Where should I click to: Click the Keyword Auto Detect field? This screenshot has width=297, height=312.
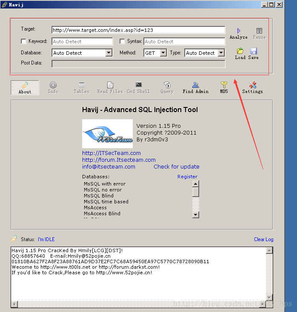coord(82,42)
